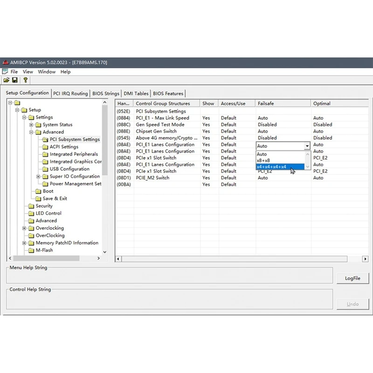Image resolution: width=373 pixels, height=373 pixels.
Task: Switch to the Setup Configuration tab
Action: tap(27, 93)
